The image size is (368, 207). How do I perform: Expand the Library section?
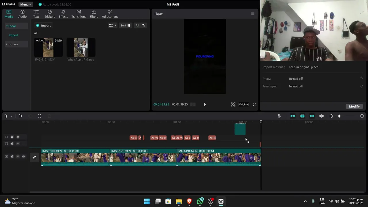(16, 44)
